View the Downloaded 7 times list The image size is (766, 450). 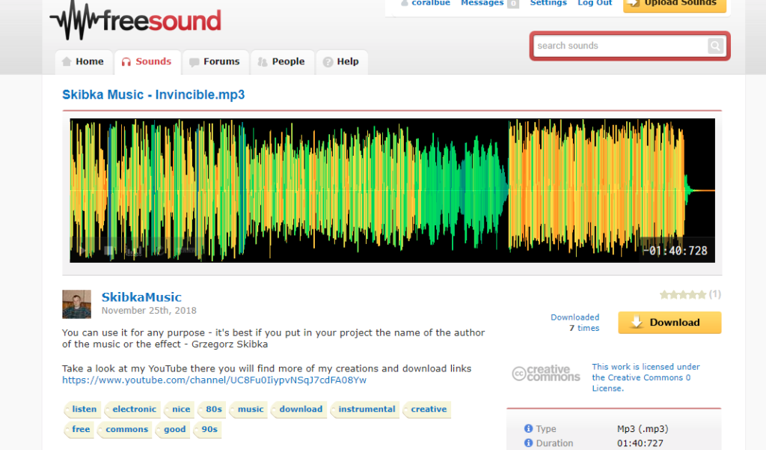575,323
